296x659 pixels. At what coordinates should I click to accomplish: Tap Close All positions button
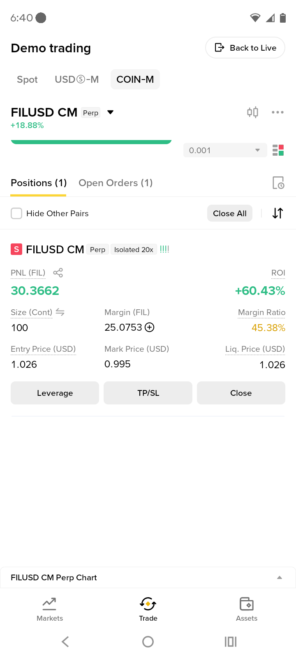pos(230,213)
